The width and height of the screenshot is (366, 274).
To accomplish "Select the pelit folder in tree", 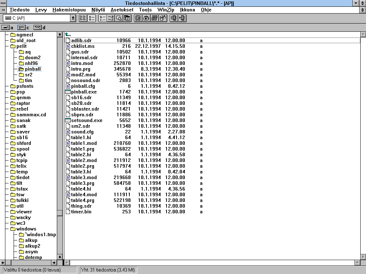I will 19,46.
